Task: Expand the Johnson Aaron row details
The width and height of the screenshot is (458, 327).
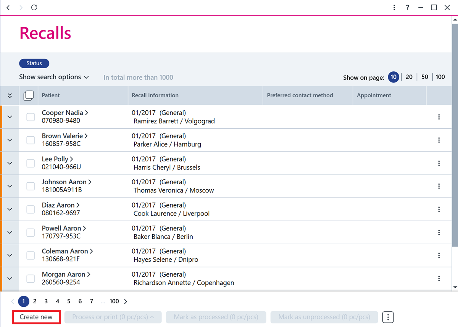Action: coord(10,186)
